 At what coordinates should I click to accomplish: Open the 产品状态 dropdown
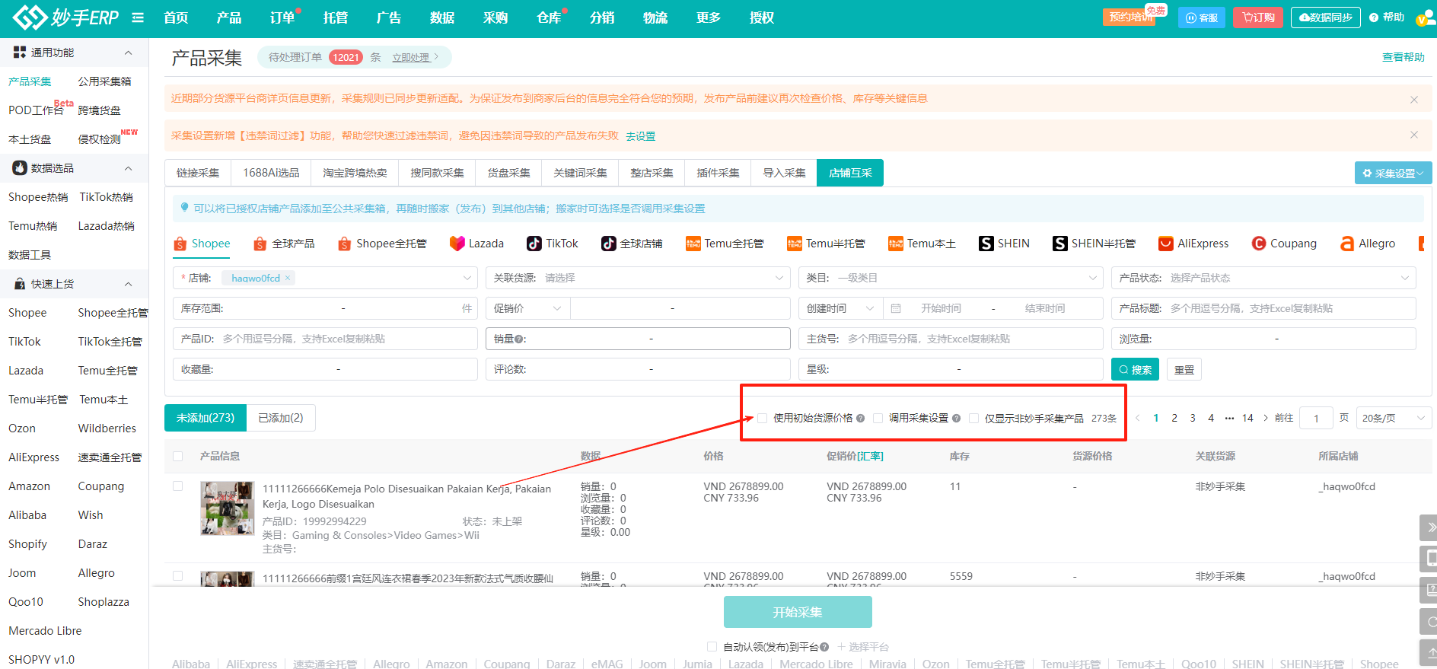1263,278
